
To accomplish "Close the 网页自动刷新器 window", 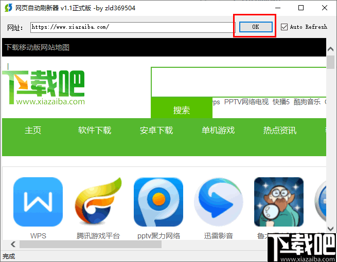I will [325, 8].
